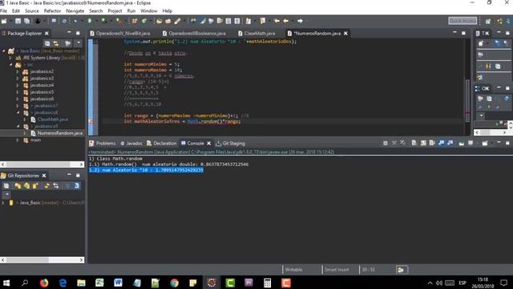Click the editor vertical scrollbar

coord(467,100)
